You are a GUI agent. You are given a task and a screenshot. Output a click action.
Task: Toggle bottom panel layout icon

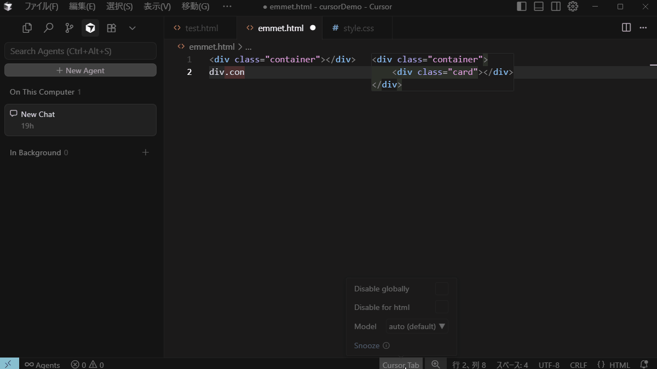click(539, 7)
